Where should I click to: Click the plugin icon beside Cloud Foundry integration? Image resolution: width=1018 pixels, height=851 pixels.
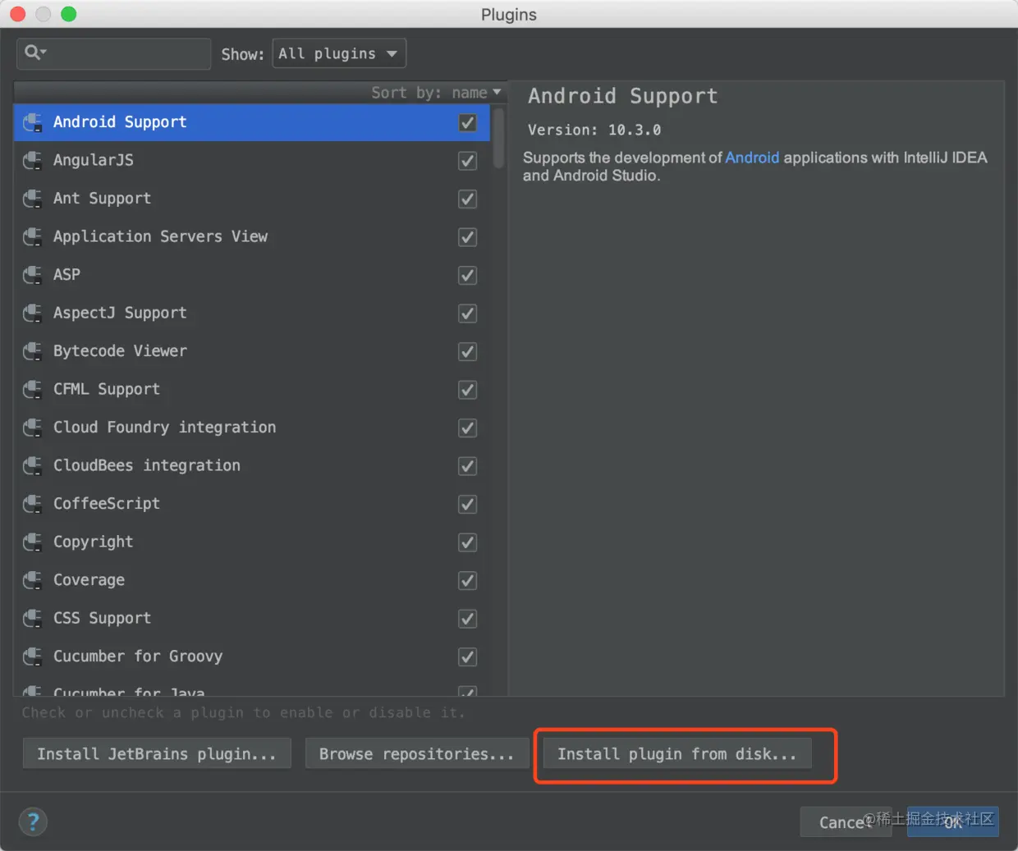[33, 428]
